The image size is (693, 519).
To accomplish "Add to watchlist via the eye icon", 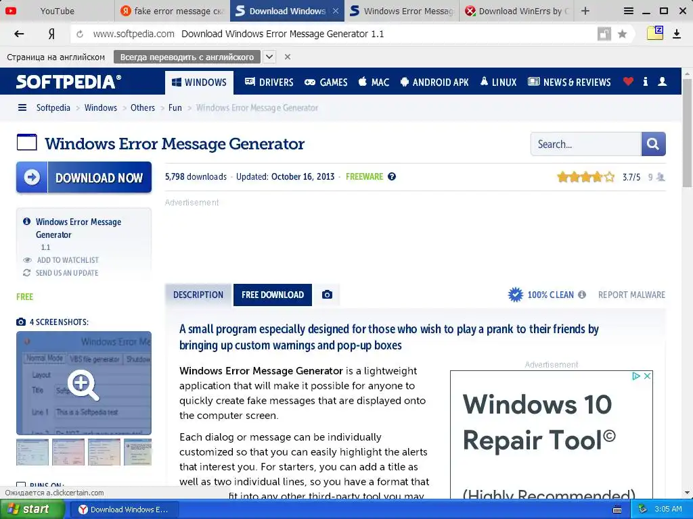I will click(27, 260).
